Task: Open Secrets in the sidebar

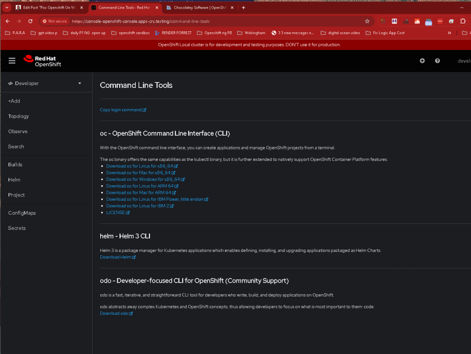Action: point(17,228)
